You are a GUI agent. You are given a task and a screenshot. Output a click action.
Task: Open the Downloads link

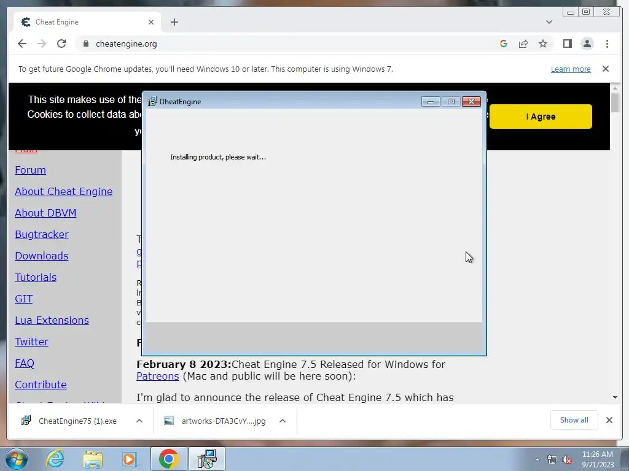click(x=42, y=256)
